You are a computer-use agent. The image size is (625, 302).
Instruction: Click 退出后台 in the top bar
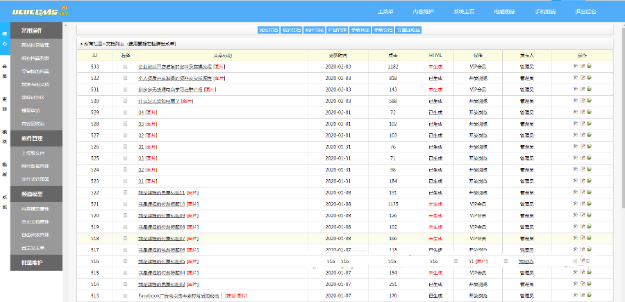585,11
